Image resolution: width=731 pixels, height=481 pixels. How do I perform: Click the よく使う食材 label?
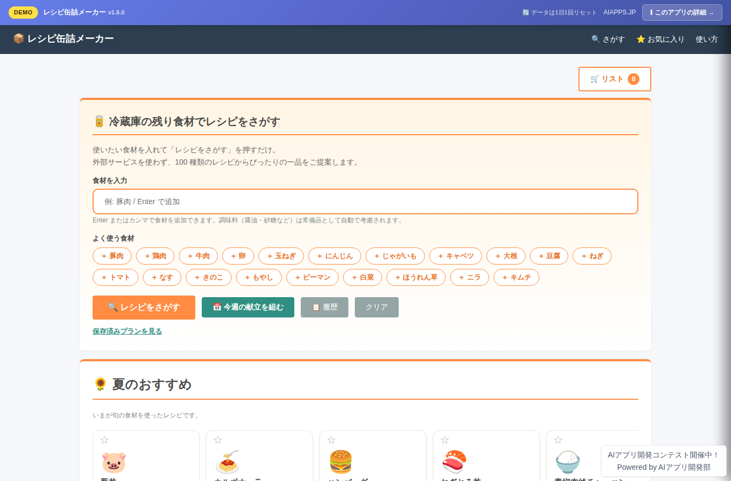pos(113,238)
